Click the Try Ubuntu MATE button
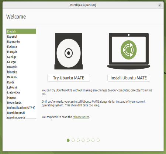Viewport: 166px width, 154px height. tap(69, 78)
